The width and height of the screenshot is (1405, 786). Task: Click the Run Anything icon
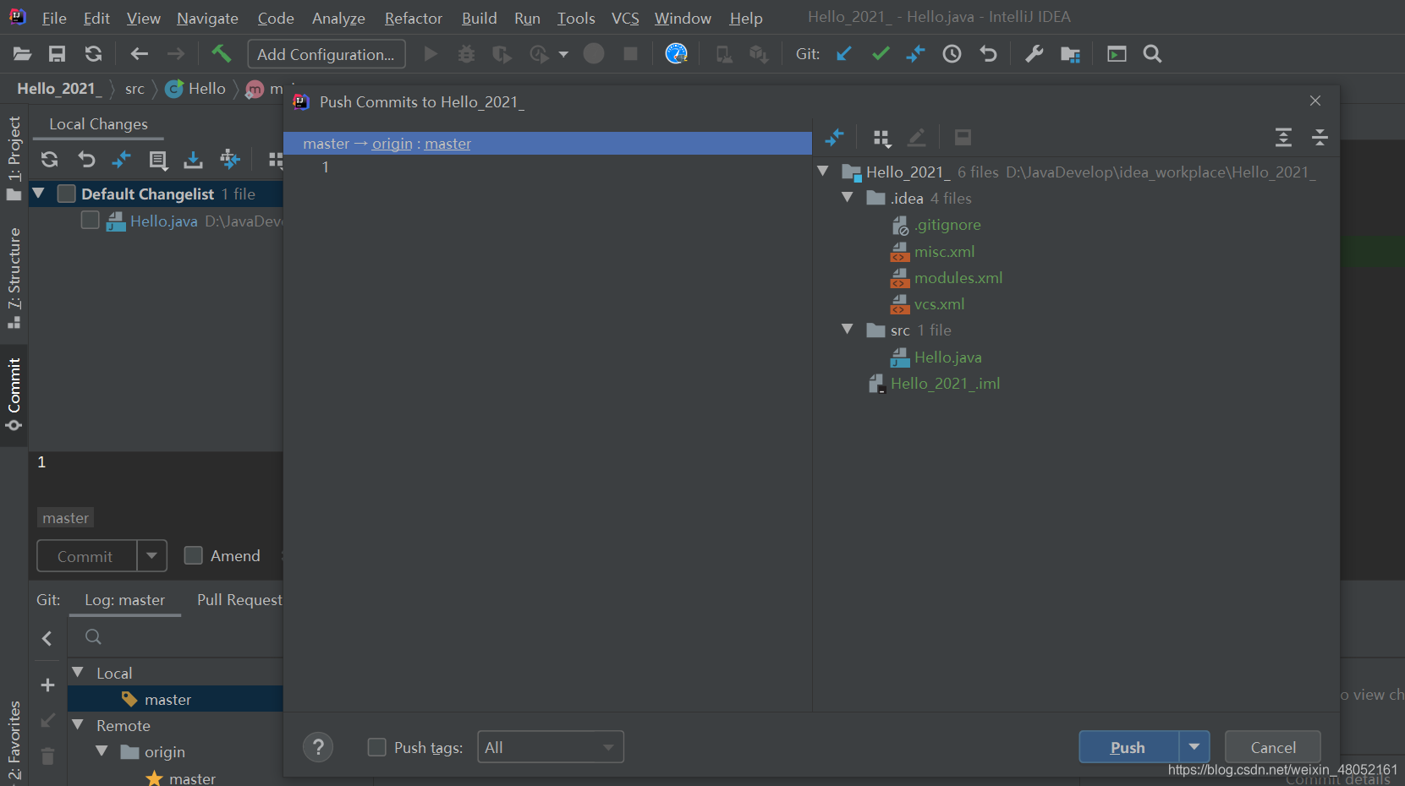1117,54
